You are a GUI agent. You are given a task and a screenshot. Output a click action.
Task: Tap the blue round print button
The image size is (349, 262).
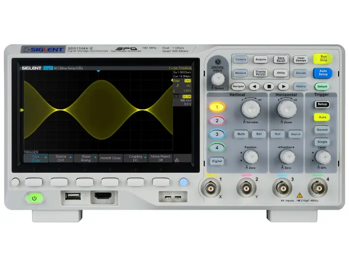[x=183, y=182]
